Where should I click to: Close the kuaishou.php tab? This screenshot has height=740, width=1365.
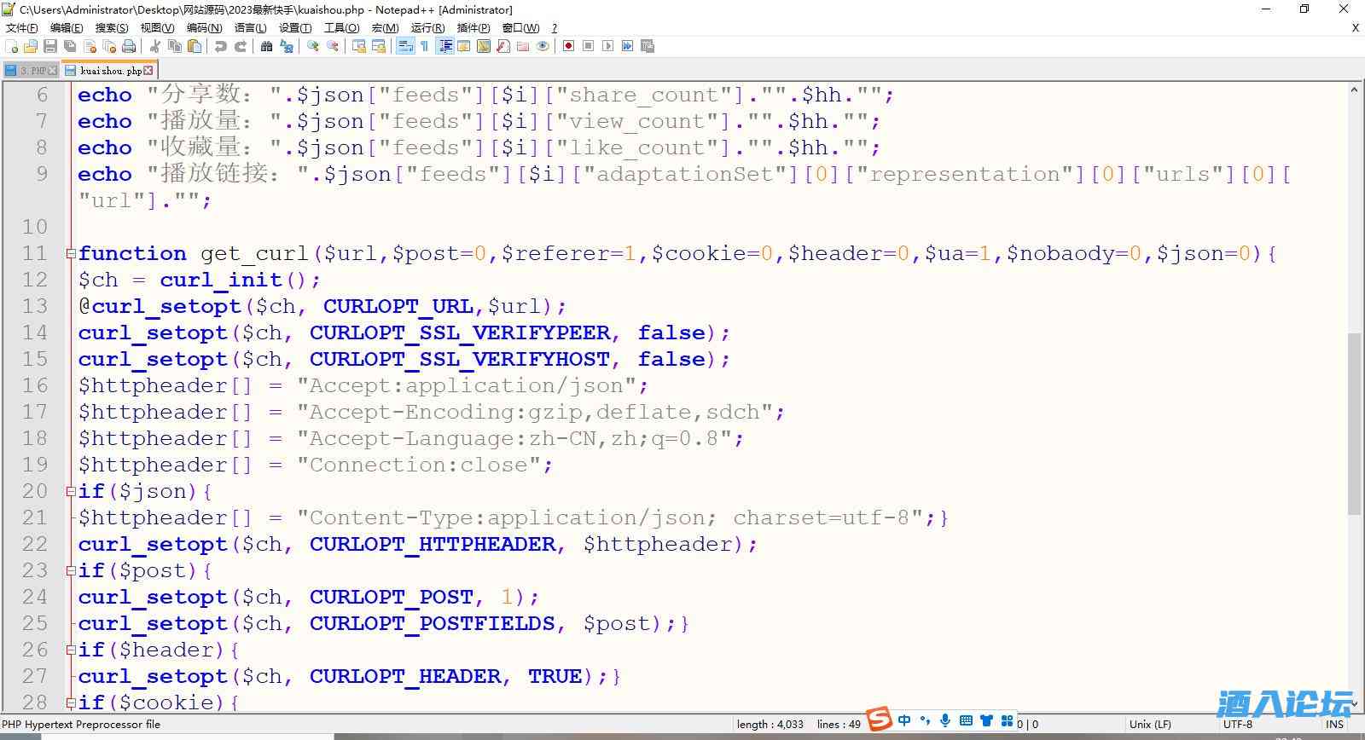[x=148, y=71]
